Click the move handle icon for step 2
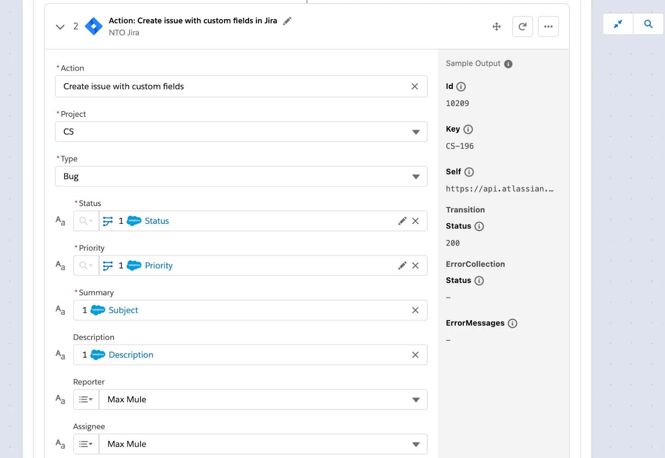Screen dimensions: 665x458 (497, 26)
